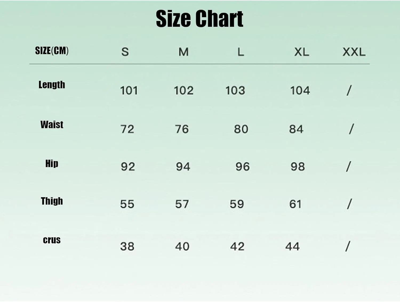Click the Length value 101 for S
Image resolution: width=400 pixels, height=302 pixels.
coord(129,90)
